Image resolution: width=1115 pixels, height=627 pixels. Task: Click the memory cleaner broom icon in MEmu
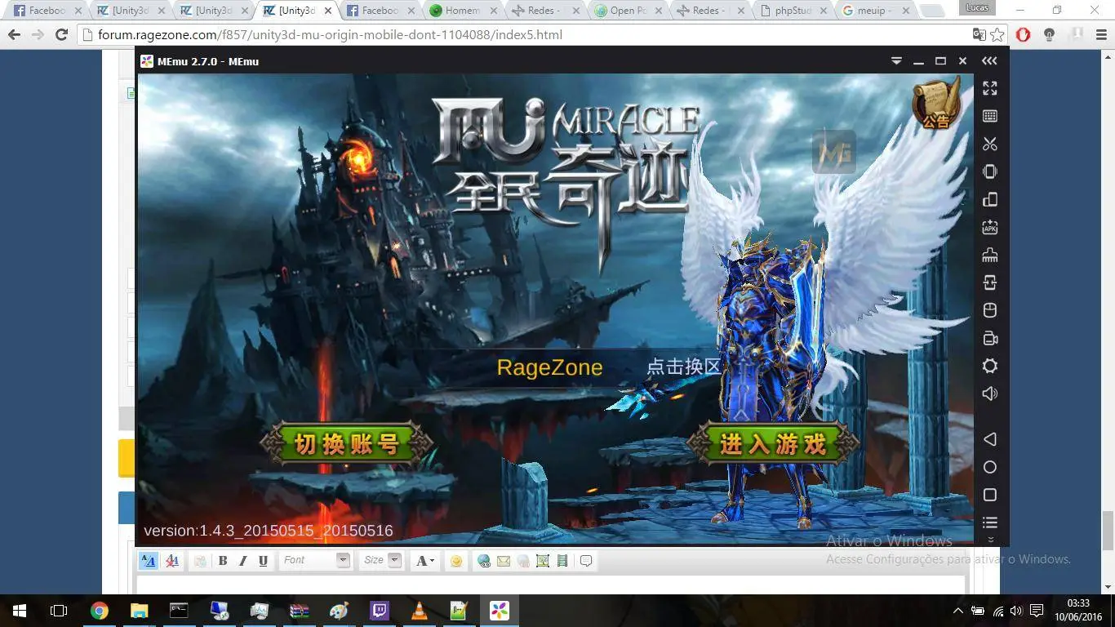tap(990, 255)
